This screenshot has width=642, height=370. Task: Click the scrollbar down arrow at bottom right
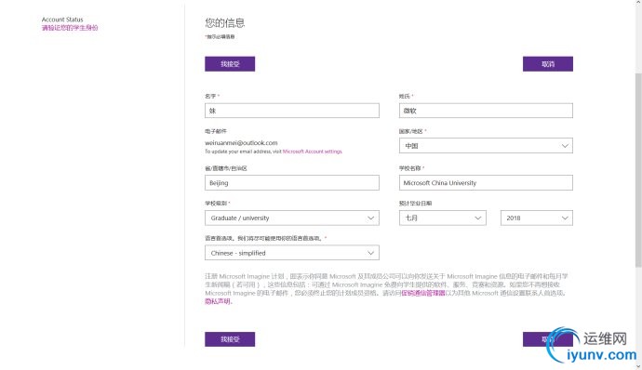638,366
